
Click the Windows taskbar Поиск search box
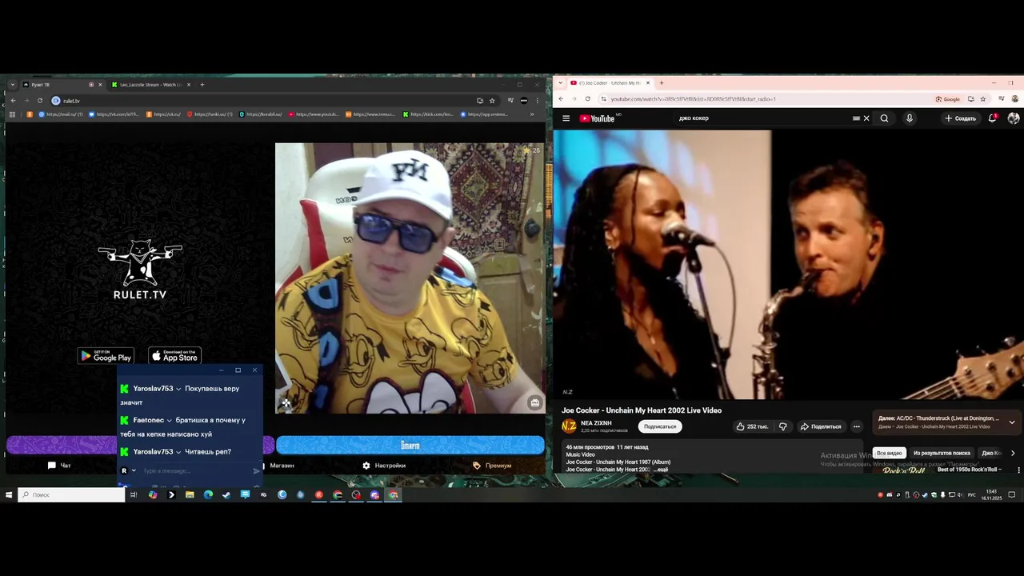point(72,495)
